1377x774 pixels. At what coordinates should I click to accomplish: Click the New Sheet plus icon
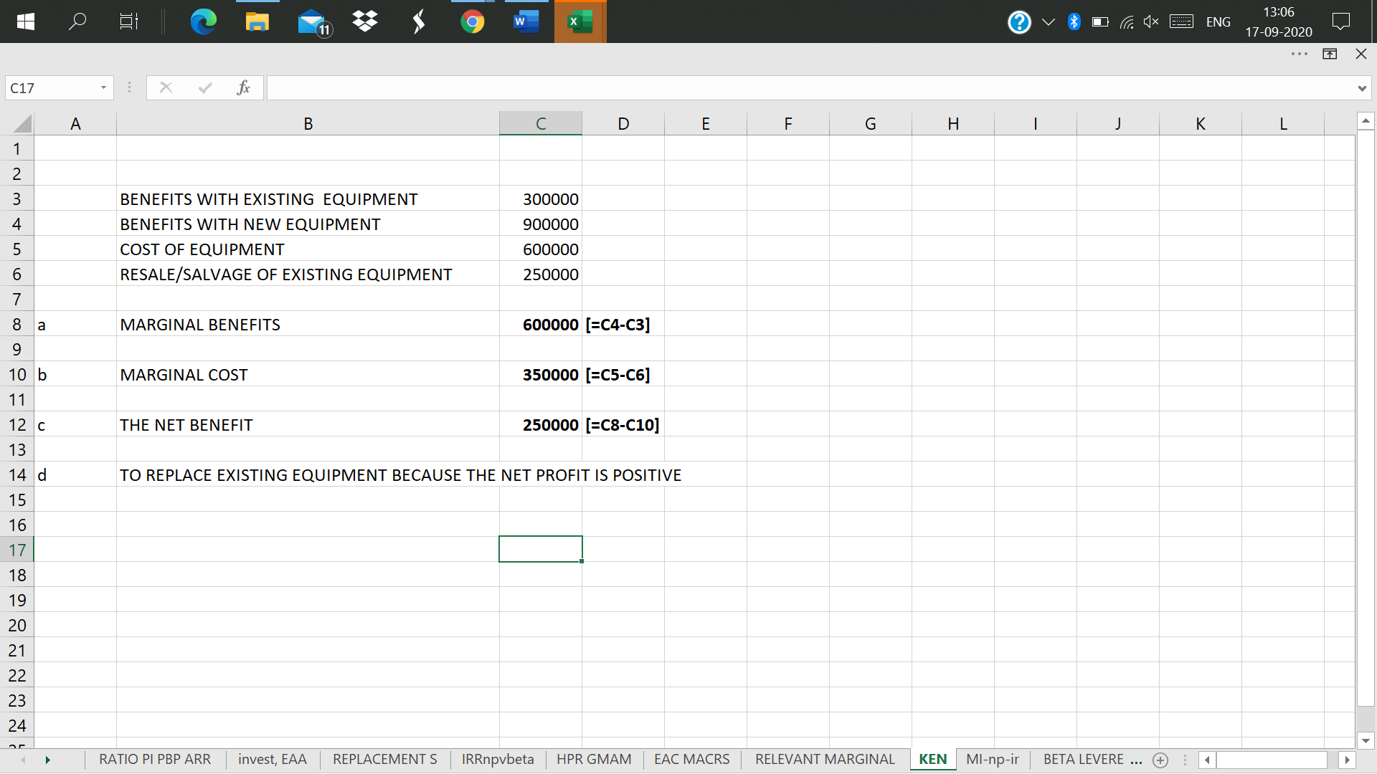tap(1160, 760)
